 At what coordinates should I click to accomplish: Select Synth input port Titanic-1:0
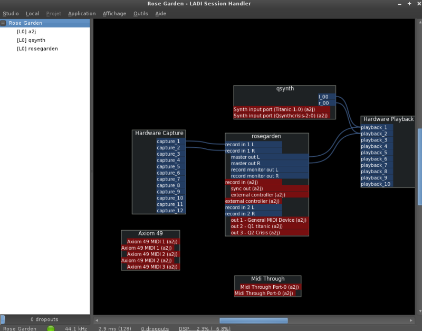tap(282, 109)
